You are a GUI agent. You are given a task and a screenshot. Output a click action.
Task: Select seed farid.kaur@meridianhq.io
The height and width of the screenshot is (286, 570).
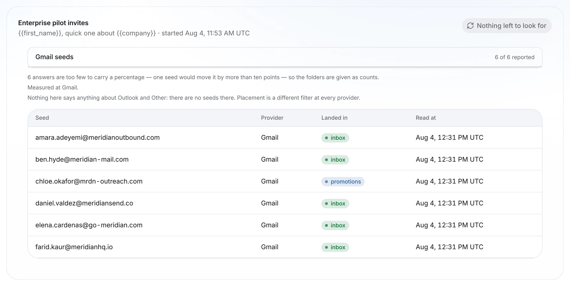click(x=74, y=247)
